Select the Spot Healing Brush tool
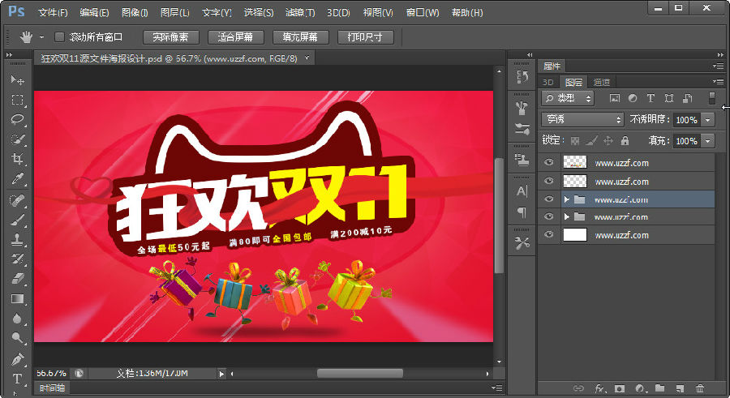 point(17,201)
